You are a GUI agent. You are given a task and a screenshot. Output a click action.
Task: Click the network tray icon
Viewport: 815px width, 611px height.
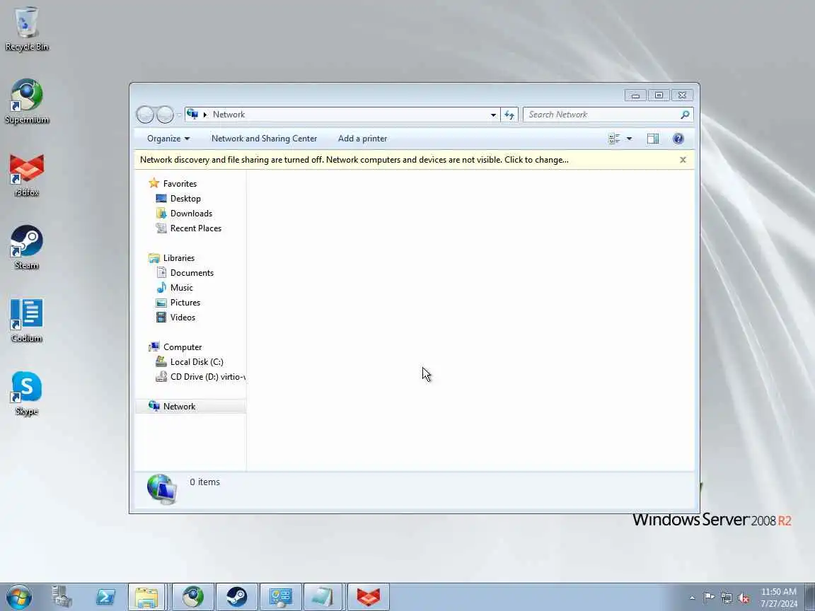click(x=726, y=598)
